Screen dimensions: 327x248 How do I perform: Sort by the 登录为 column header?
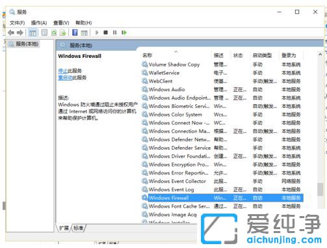[289, 55]
